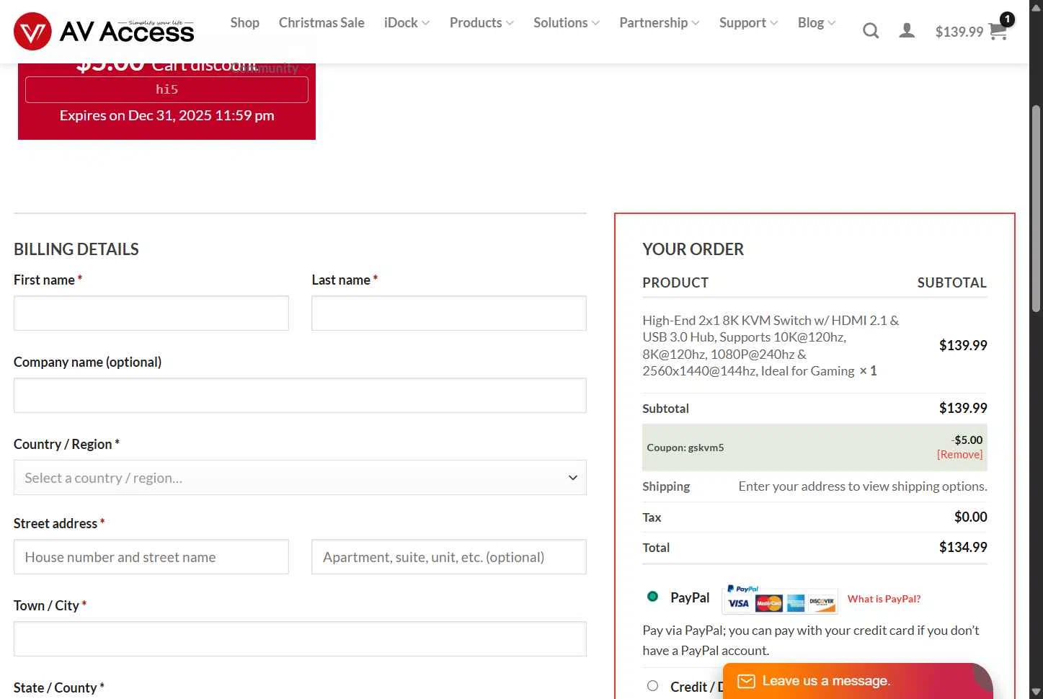Image resolution: width=1043 pixels, height=699 pixels.
Task: Click the hi5 coupon code button
Action: [x=167, y=89]
